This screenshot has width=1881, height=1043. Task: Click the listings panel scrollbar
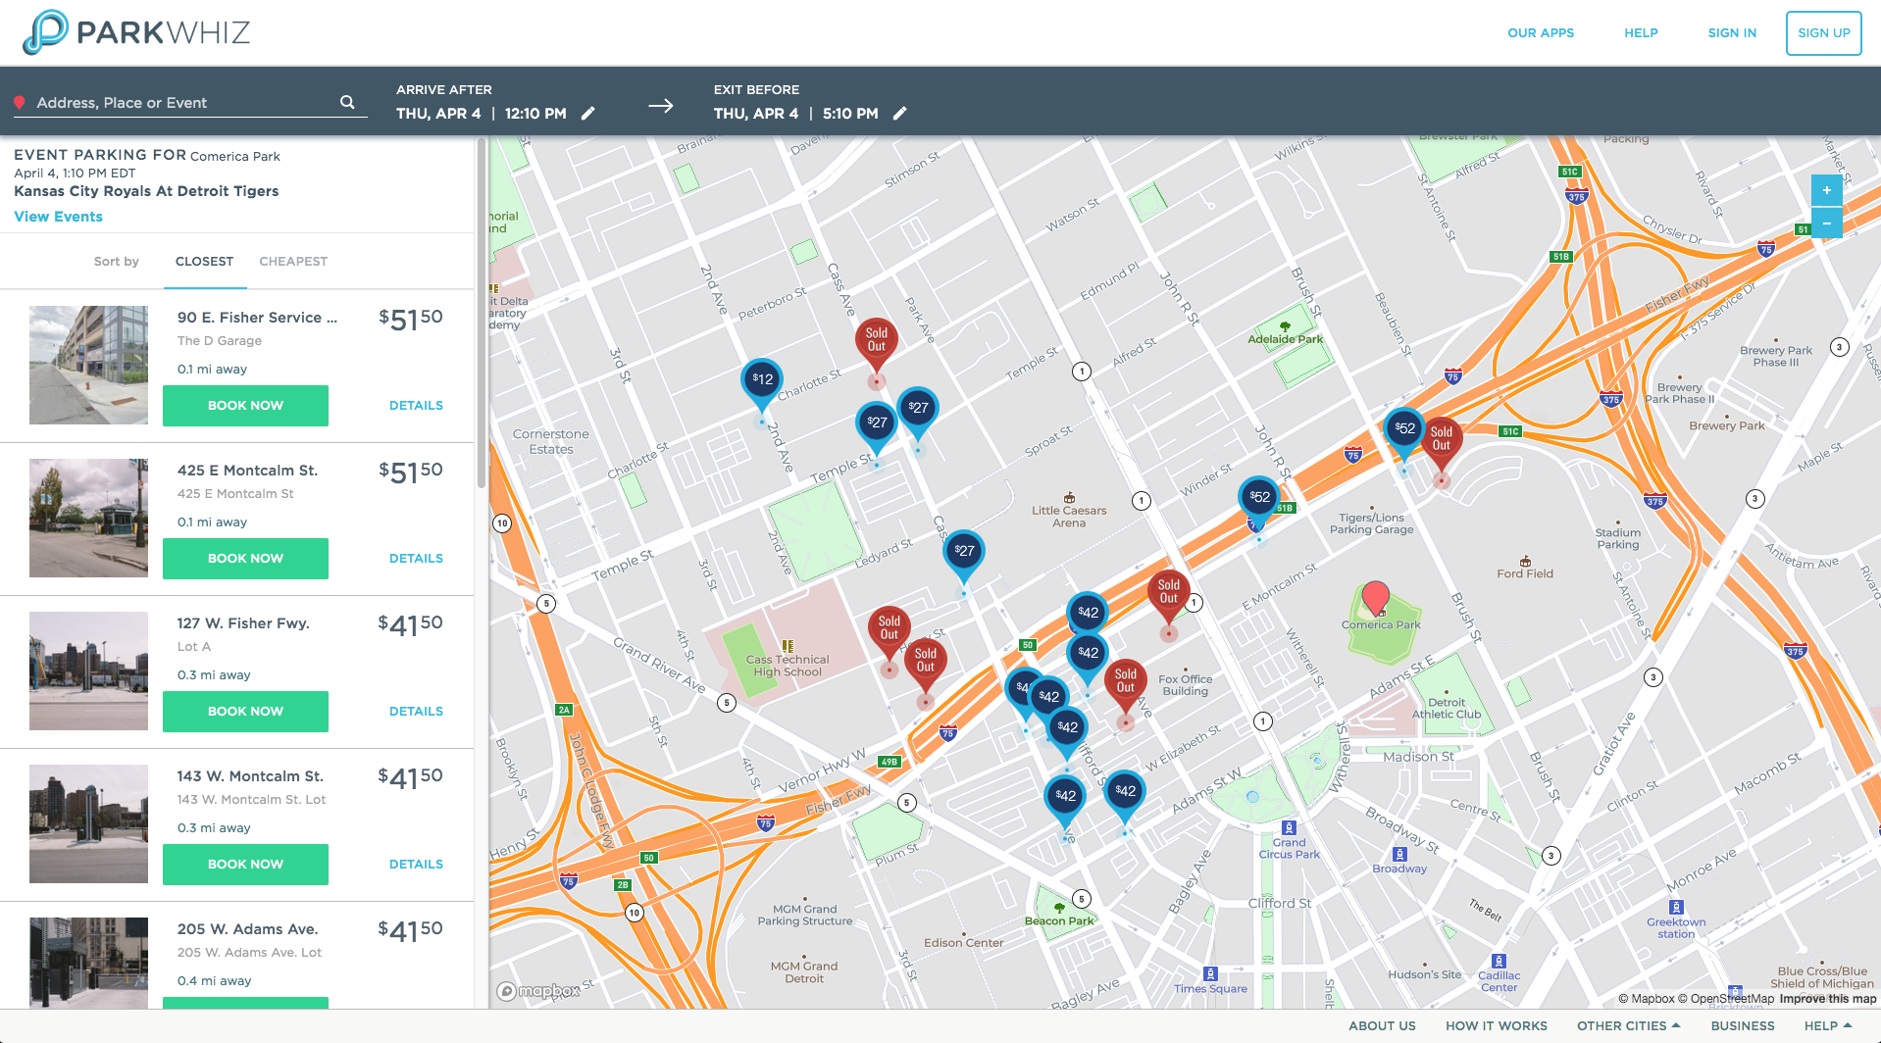pyautogui.click(x=481, y=314)
